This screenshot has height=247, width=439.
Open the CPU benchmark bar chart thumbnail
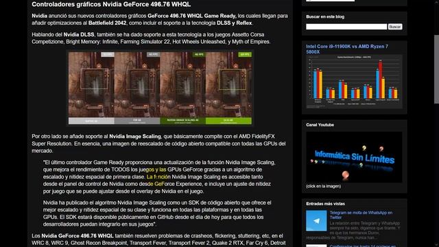click(354, 82)
